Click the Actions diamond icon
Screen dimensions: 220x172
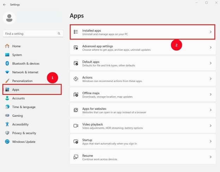tap(76, 79)
